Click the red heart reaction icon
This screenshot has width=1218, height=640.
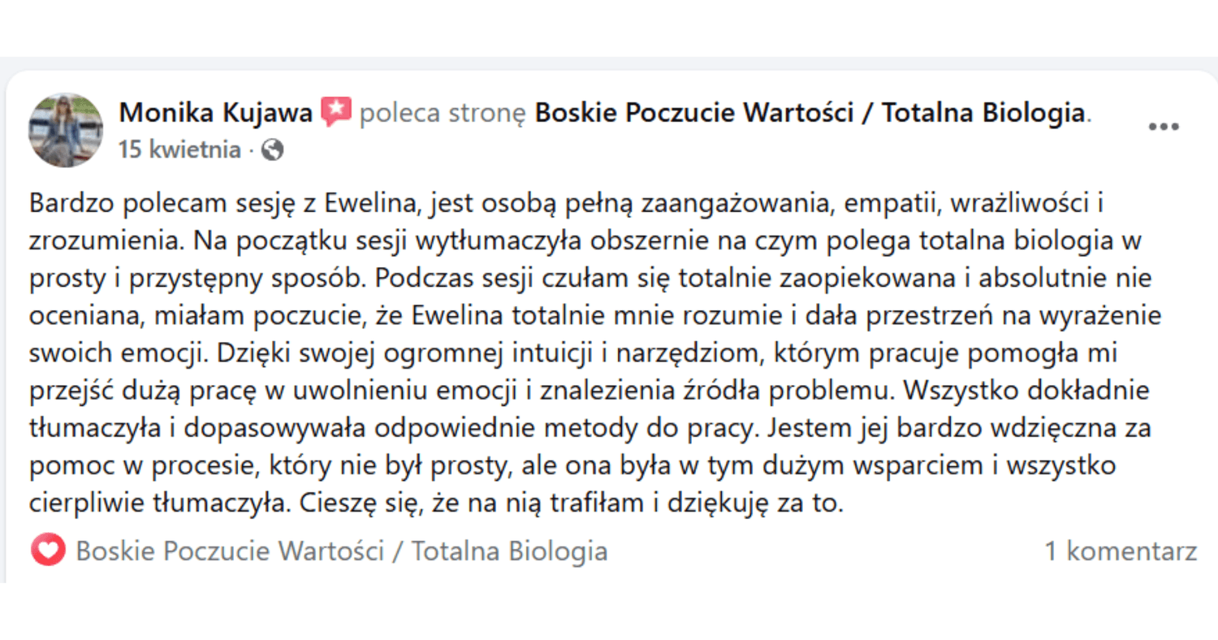click(48, 551)
